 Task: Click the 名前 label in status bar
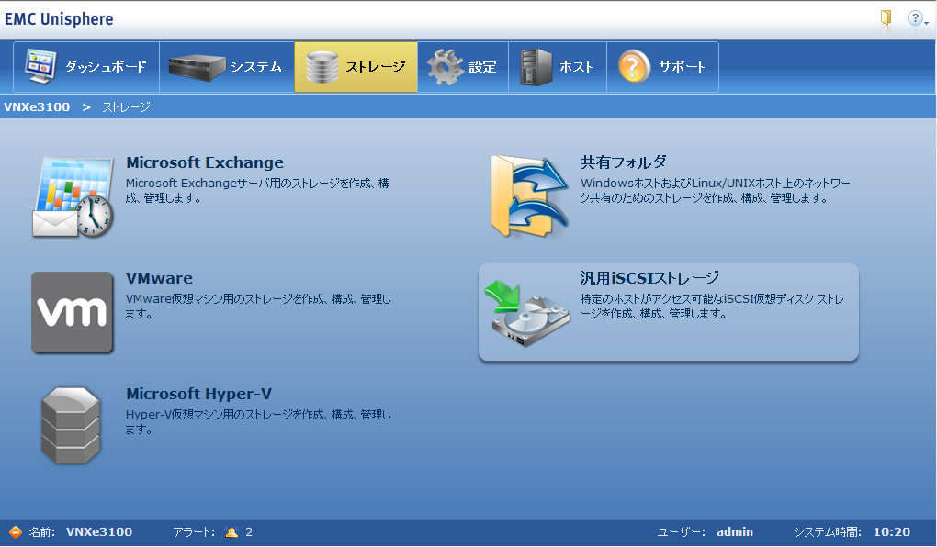42,532
